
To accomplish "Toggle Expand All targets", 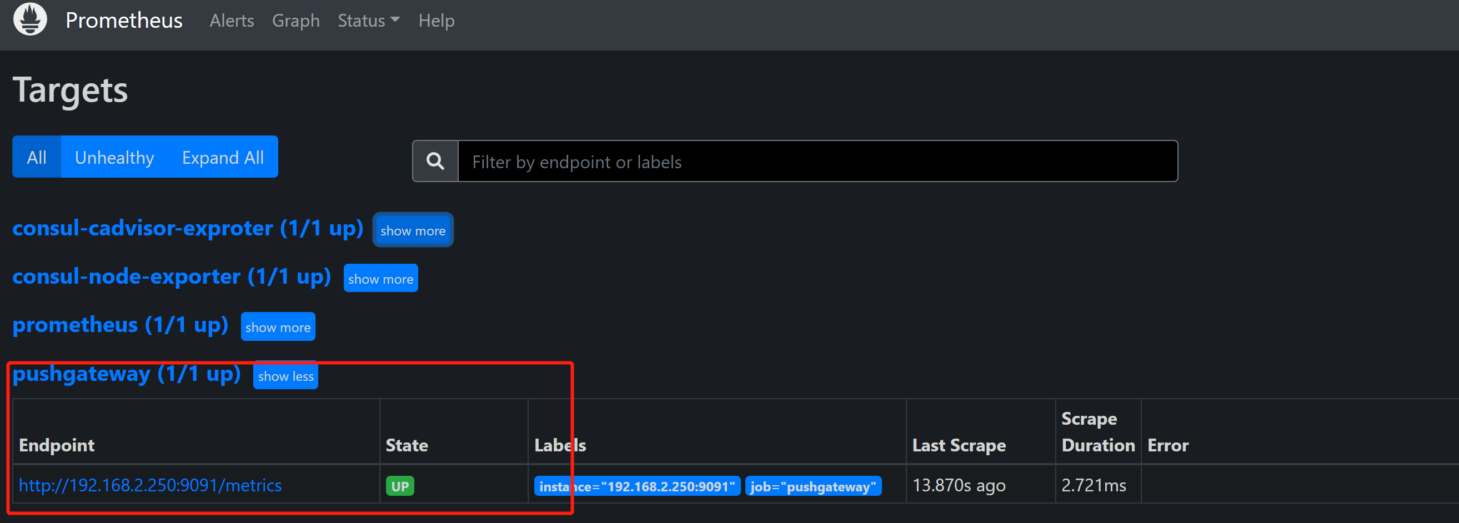I will click(223, 157).
